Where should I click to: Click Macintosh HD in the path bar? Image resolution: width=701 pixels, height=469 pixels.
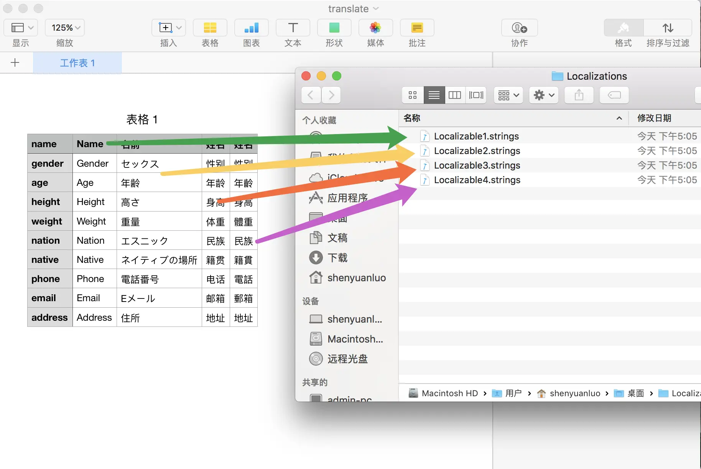(449, 393)
